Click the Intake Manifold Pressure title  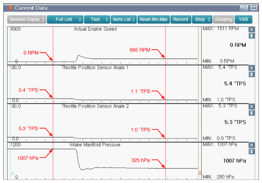[x=95, y=145]
